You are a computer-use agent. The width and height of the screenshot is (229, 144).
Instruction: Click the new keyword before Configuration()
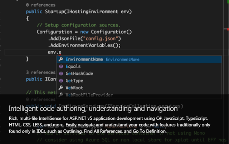(84, 32)
